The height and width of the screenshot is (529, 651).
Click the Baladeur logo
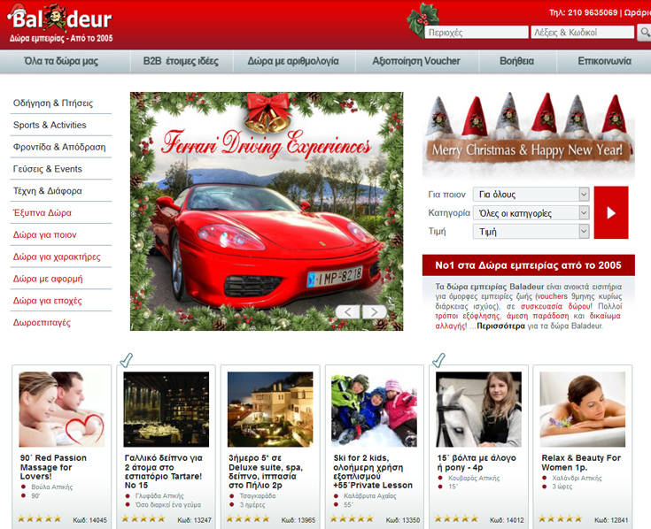pos(60,24)
